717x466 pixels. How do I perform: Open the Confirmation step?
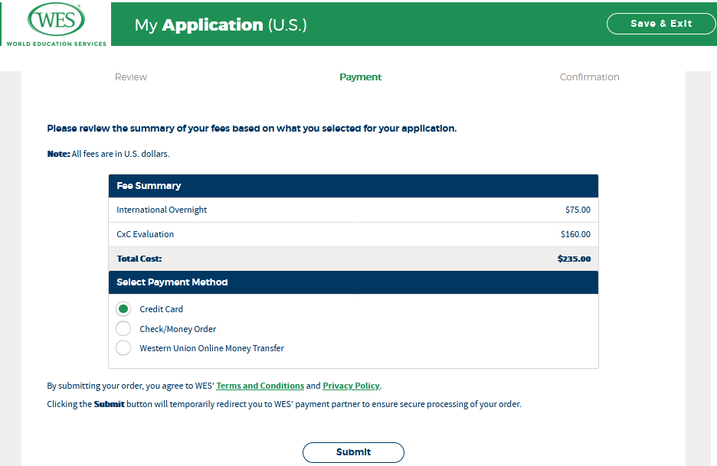pyautogui.click(x=589, y=77)
